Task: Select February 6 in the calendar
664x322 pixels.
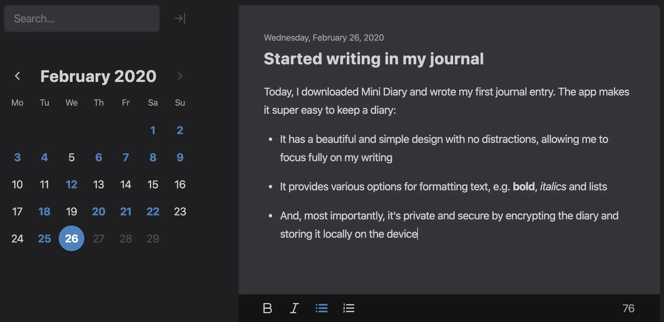Action: click(x=99, y=157)
